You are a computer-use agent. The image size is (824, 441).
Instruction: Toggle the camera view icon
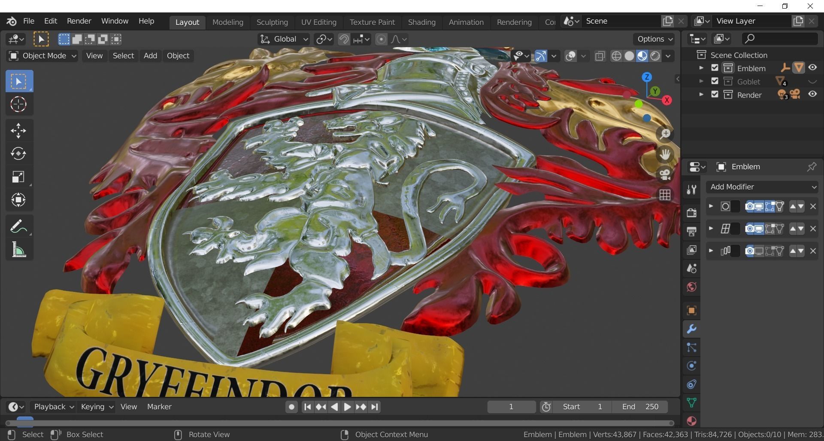click(665, 174)
